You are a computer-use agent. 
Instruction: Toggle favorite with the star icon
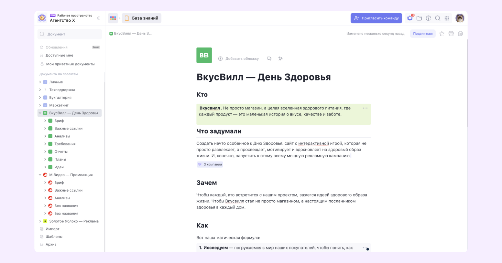(442, 33)
